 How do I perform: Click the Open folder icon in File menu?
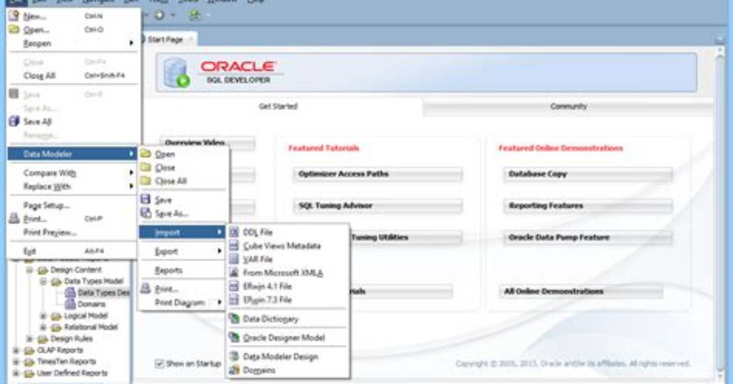click(x=14, y=29)
